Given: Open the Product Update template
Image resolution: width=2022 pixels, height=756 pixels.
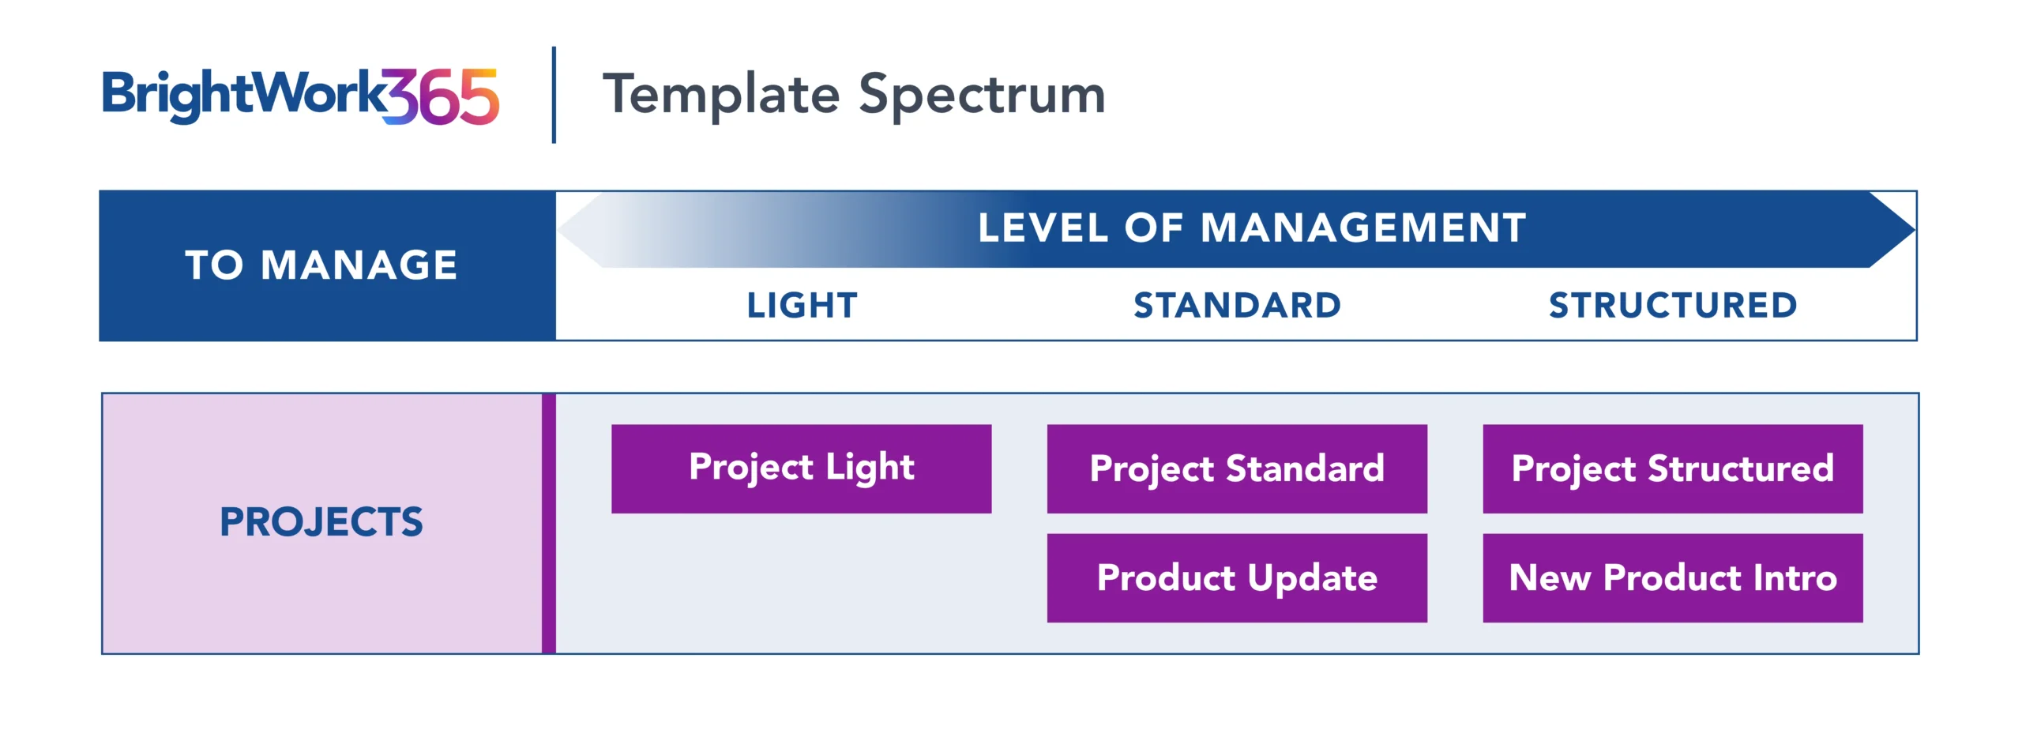Looking at the screenshot, I should pyautogui.click(x=1237, y=577).
